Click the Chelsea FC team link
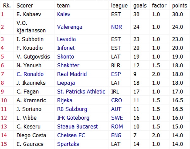The width and height of the screenshot is (190, 149). pyautogui.click(x=70, y=135)
